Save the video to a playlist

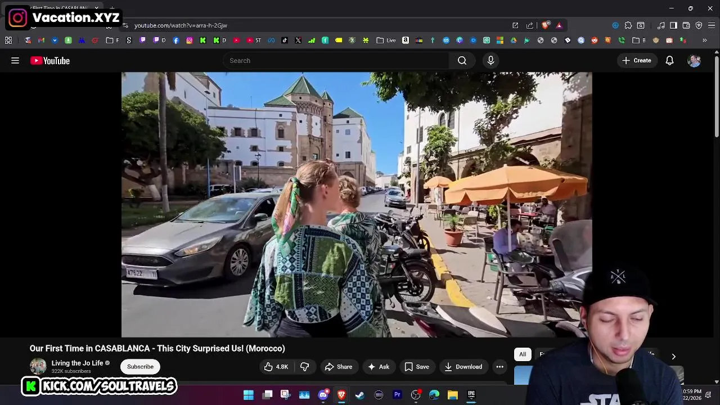click(x=417, y=367)
